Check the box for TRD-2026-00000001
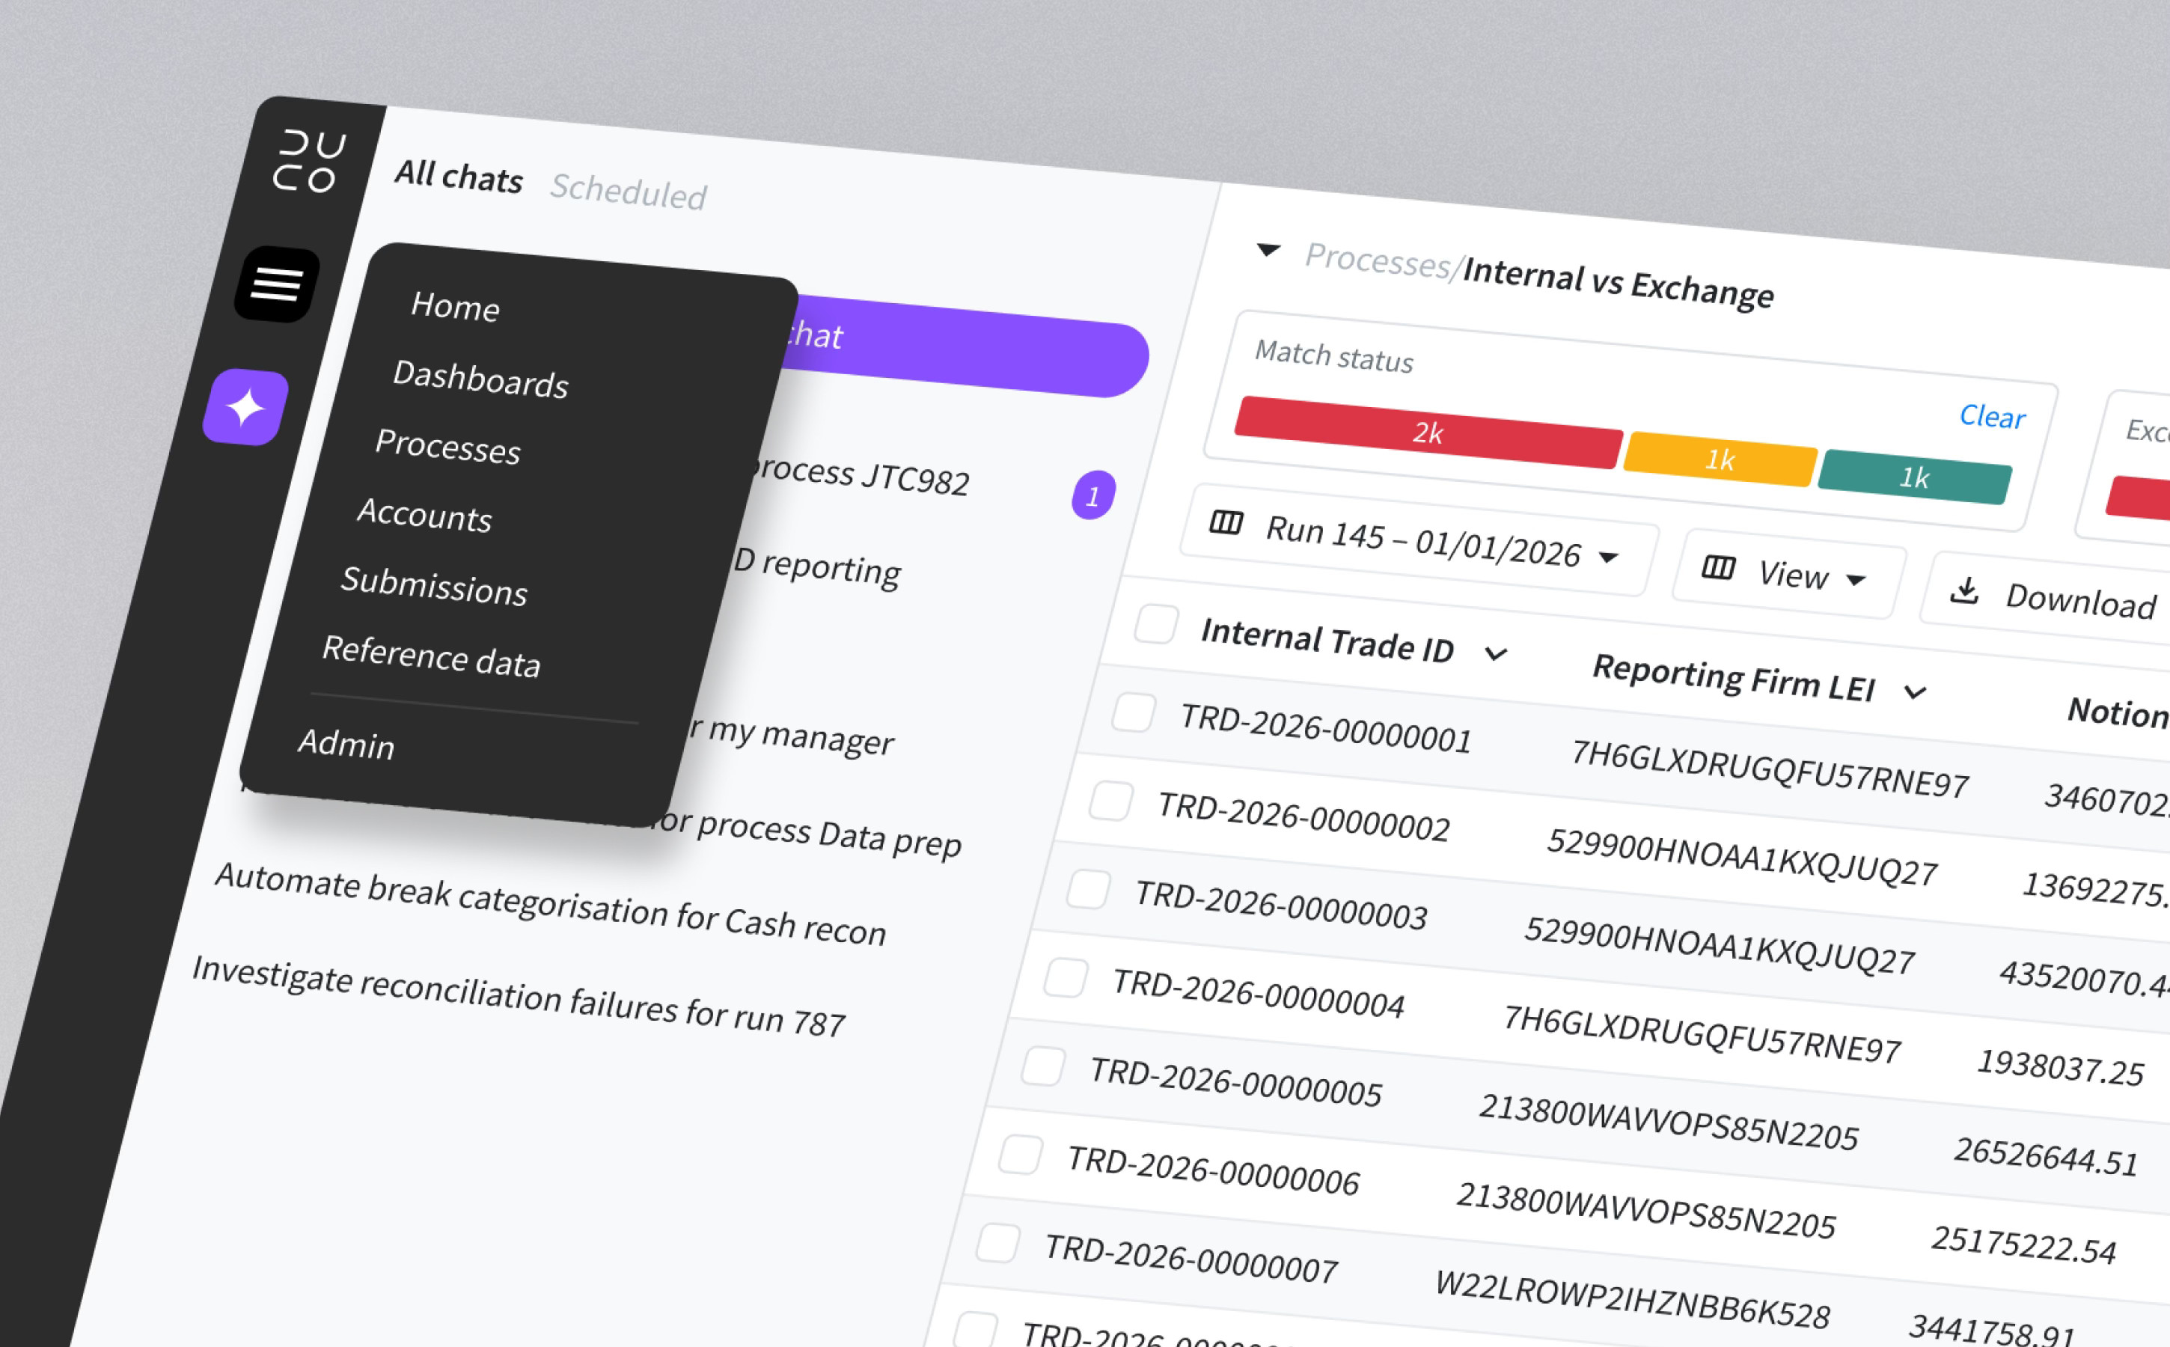 pyautogui.click(x=1134, y=712)
